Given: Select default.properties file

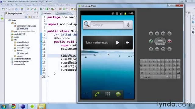Looking at the screenshot, I should coord(21,61).
